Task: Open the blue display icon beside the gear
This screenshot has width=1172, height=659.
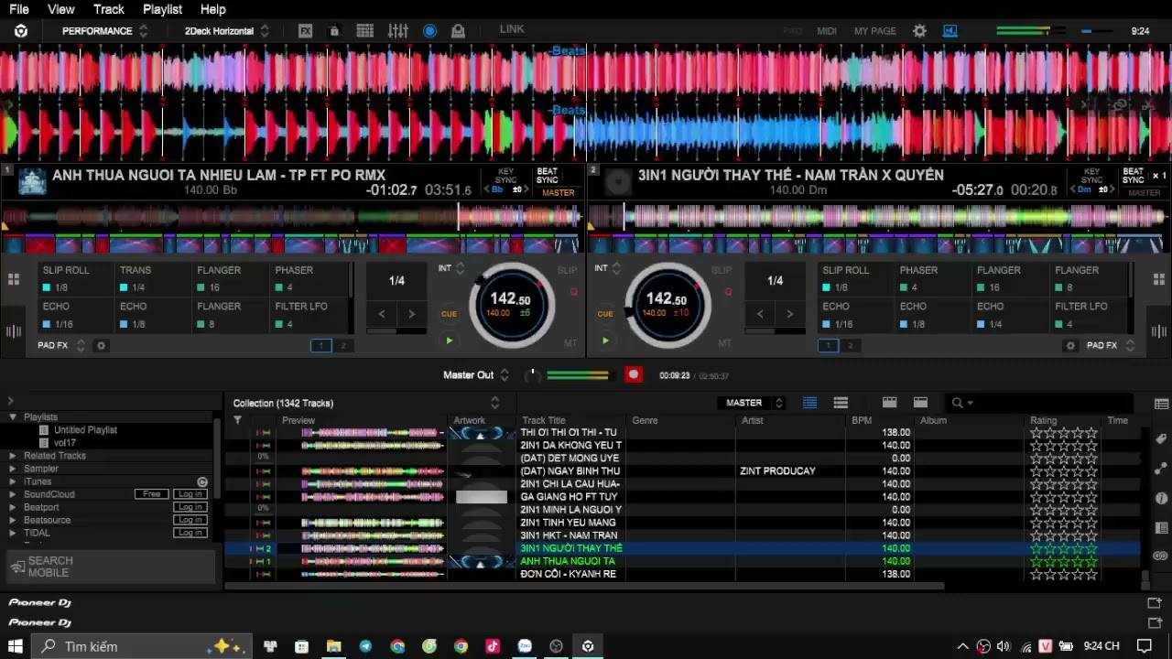Action: coord(950,30)
